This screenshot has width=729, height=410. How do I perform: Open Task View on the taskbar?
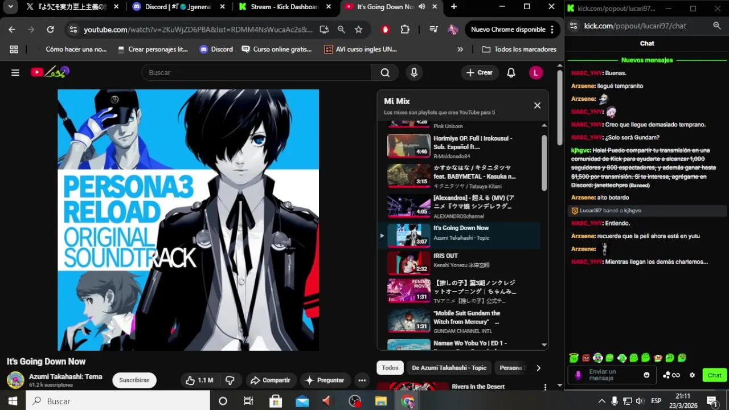248,401
